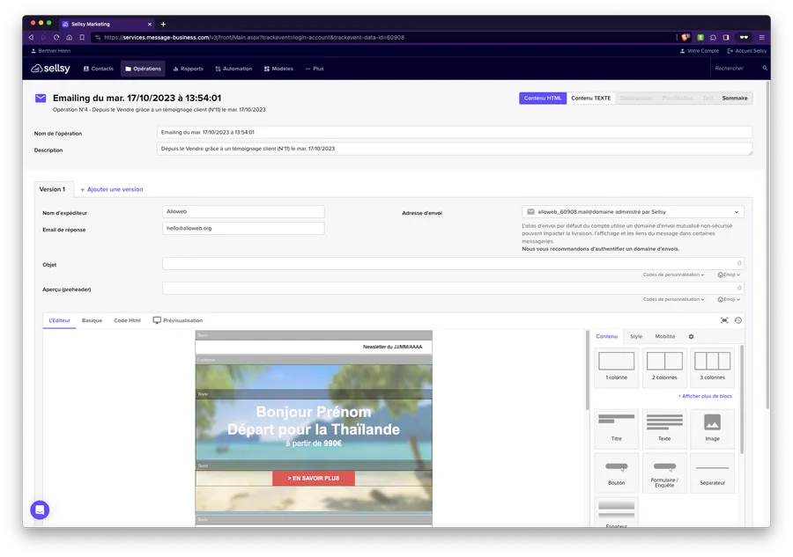The image size is (793, 557).
Task: Click the green extension icon in the toolbar
Action: [700, 37]
